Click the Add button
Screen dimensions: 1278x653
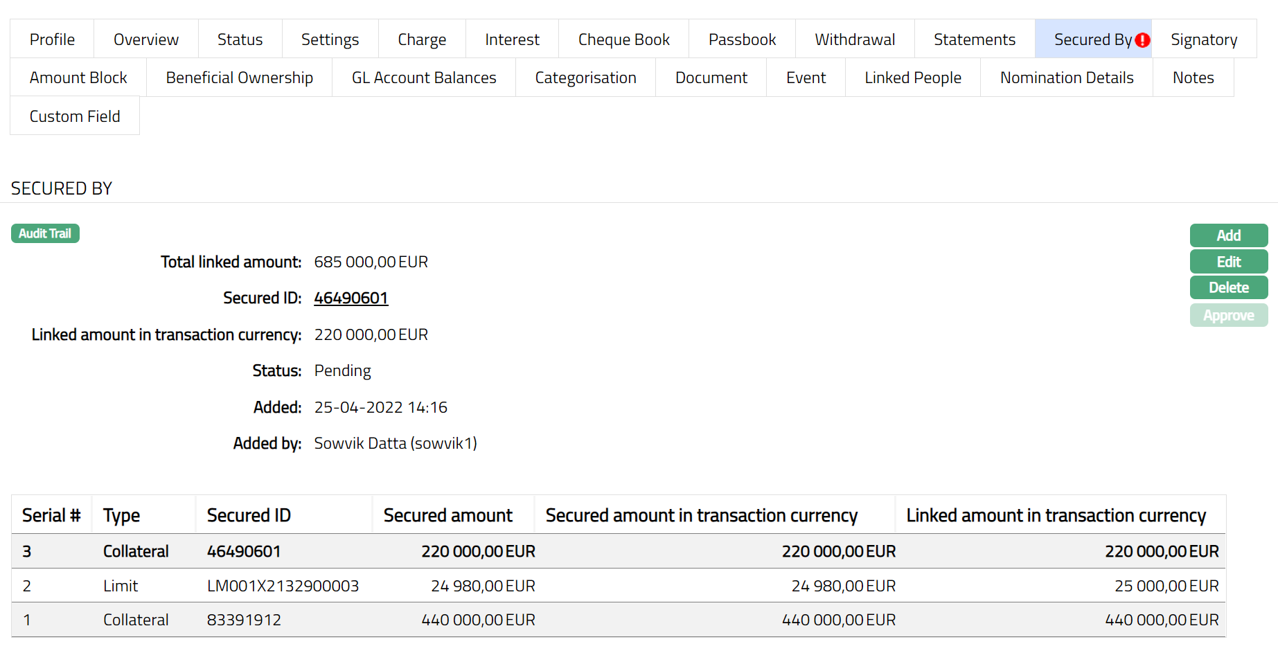pyautogui.click(x=1228, y=235)
